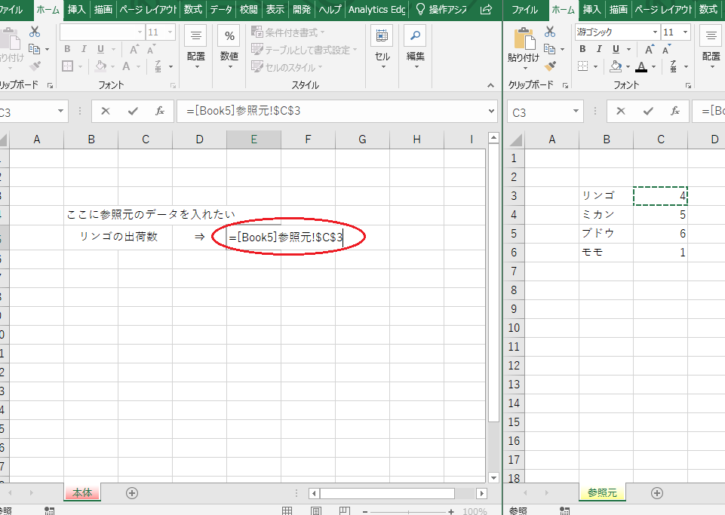Screen dimensions: 725x515
Task: Open データ tab in left window
Action: pos(221,10)
